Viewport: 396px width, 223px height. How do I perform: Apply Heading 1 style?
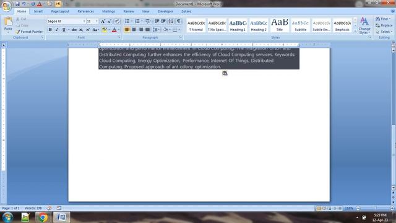[x=238, y=25]
